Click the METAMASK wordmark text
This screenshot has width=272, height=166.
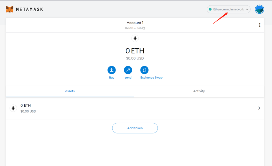29,9
